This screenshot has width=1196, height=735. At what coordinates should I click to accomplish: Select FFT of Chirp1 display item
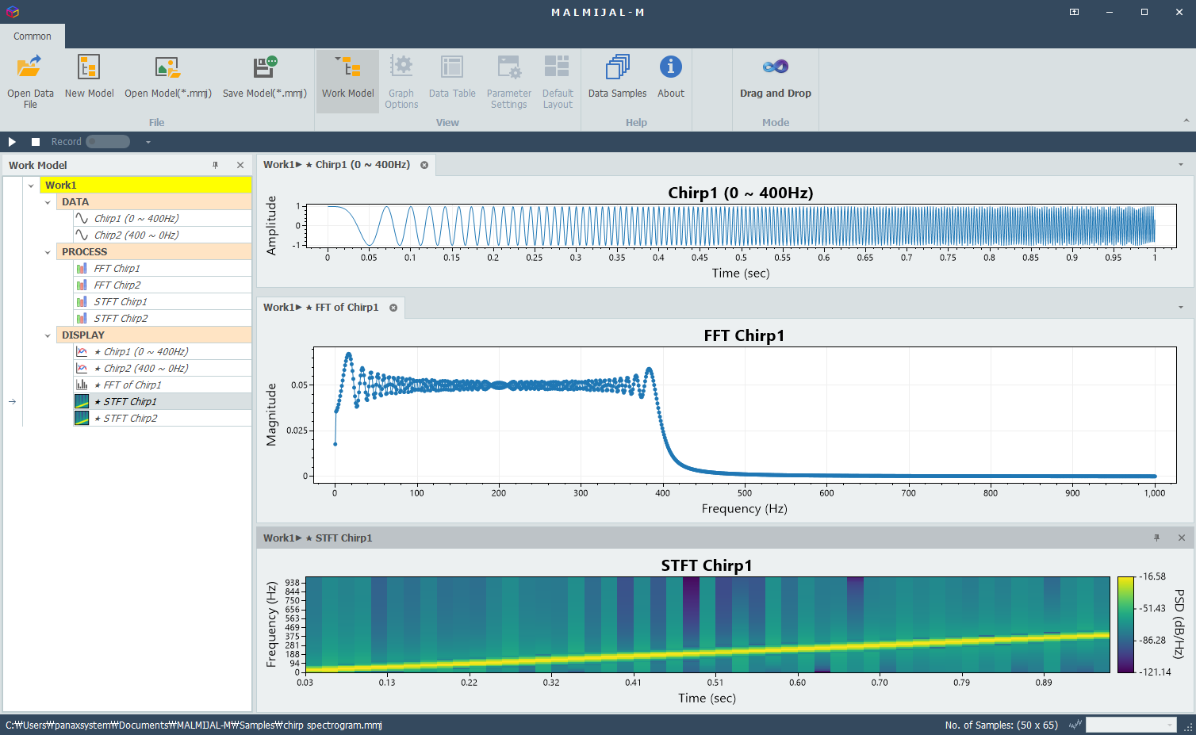click(162, 385)
